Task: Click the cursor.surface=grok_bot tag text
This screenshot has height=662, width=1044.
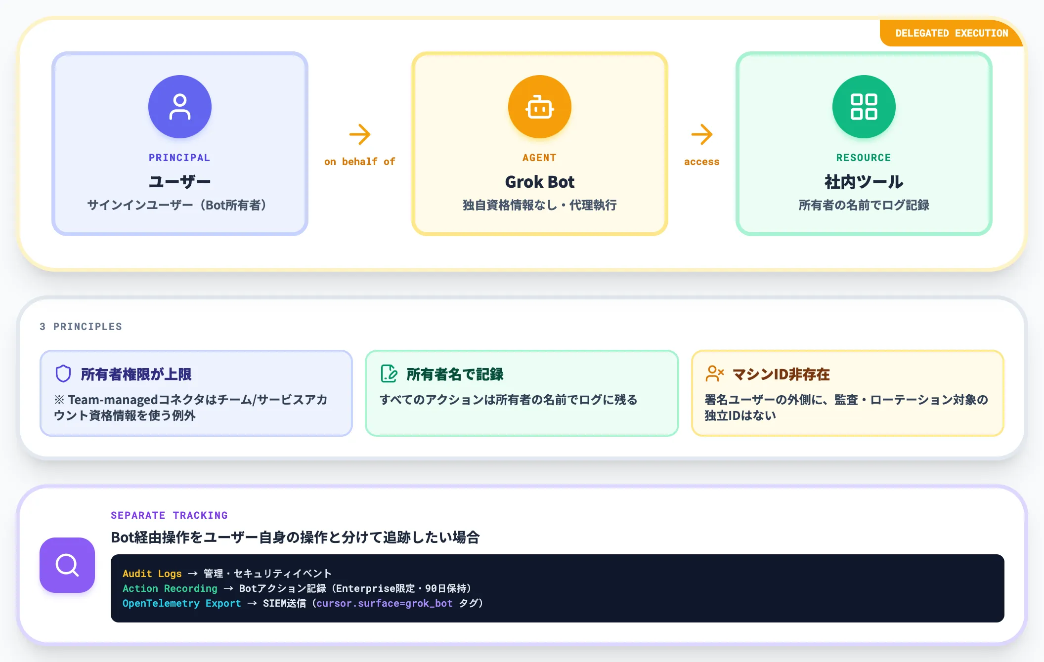Action: tap(385, 603)
